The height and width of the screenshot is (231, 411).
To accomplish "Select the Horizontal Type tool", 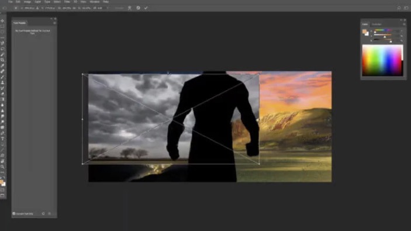I will [2, 139].
